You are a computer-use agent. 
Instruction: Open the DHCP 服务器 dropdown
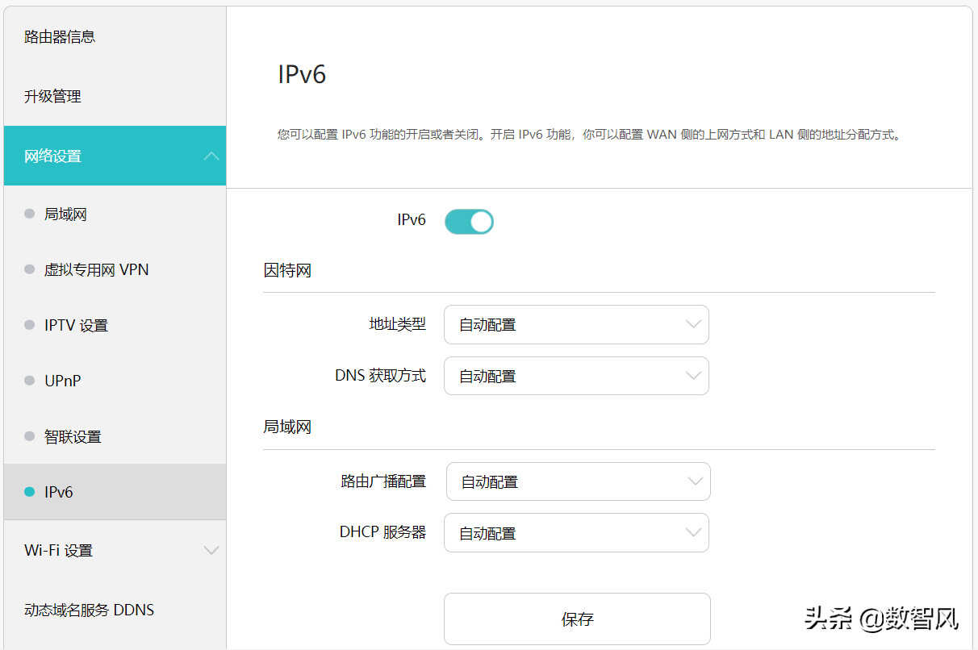[576, 533]
